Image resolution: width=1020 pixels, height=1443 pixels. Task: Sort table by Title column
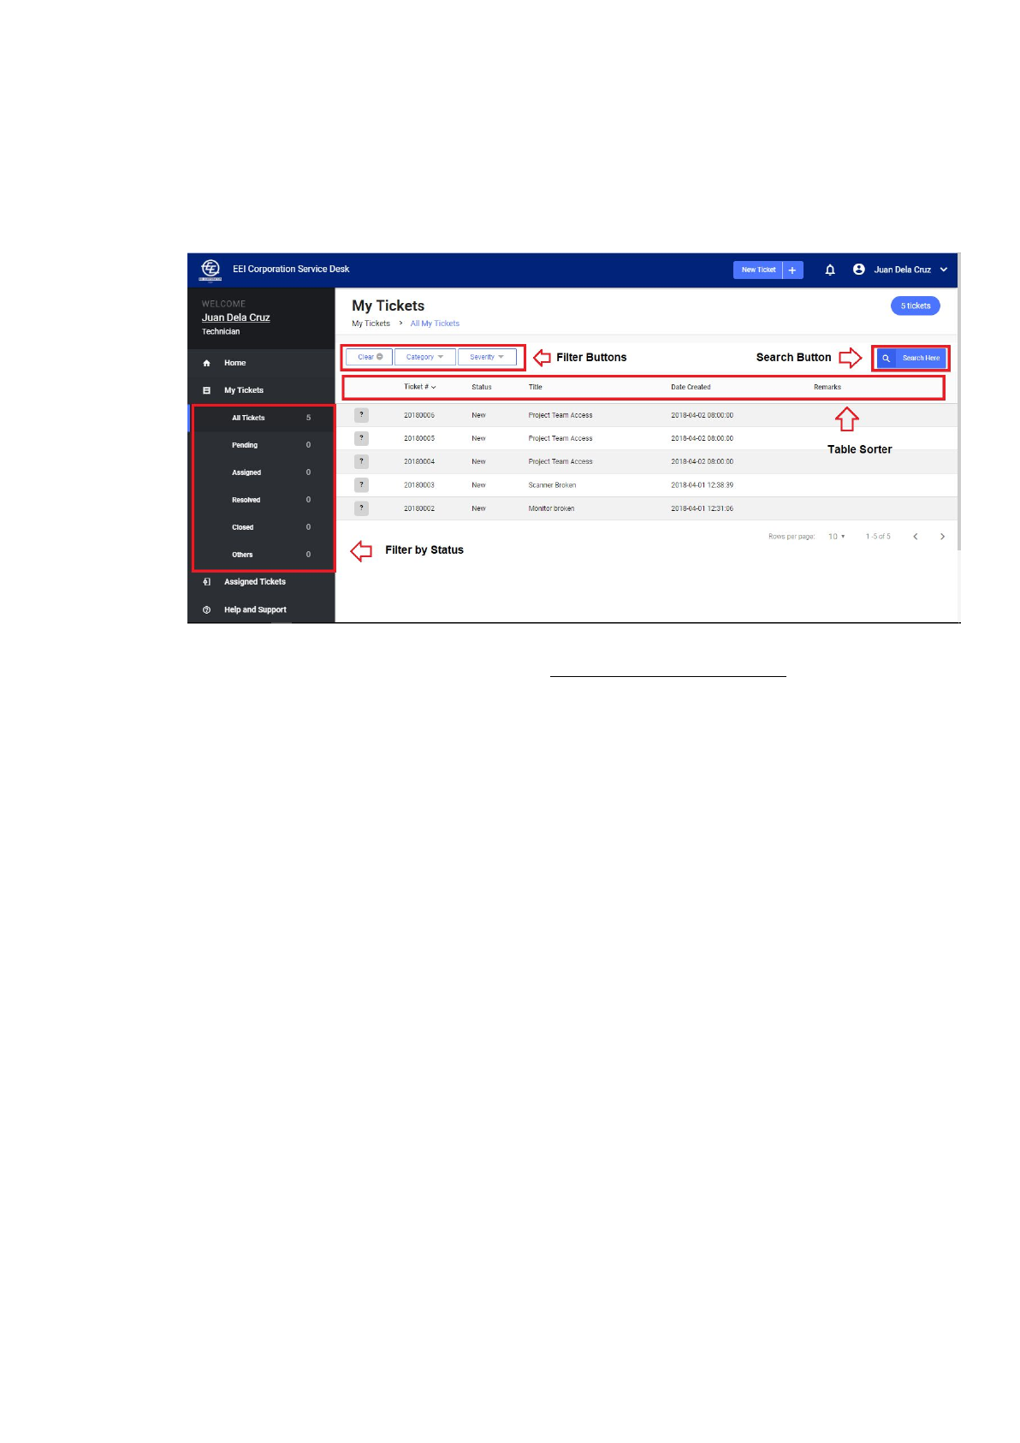click(x=536, y=387)
